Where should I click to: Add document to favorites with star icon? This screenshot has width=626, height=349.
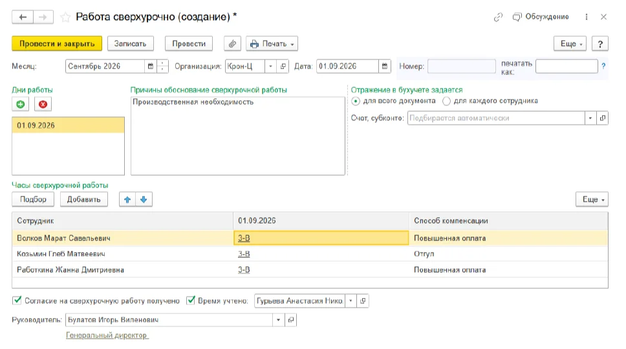point(65,17)
